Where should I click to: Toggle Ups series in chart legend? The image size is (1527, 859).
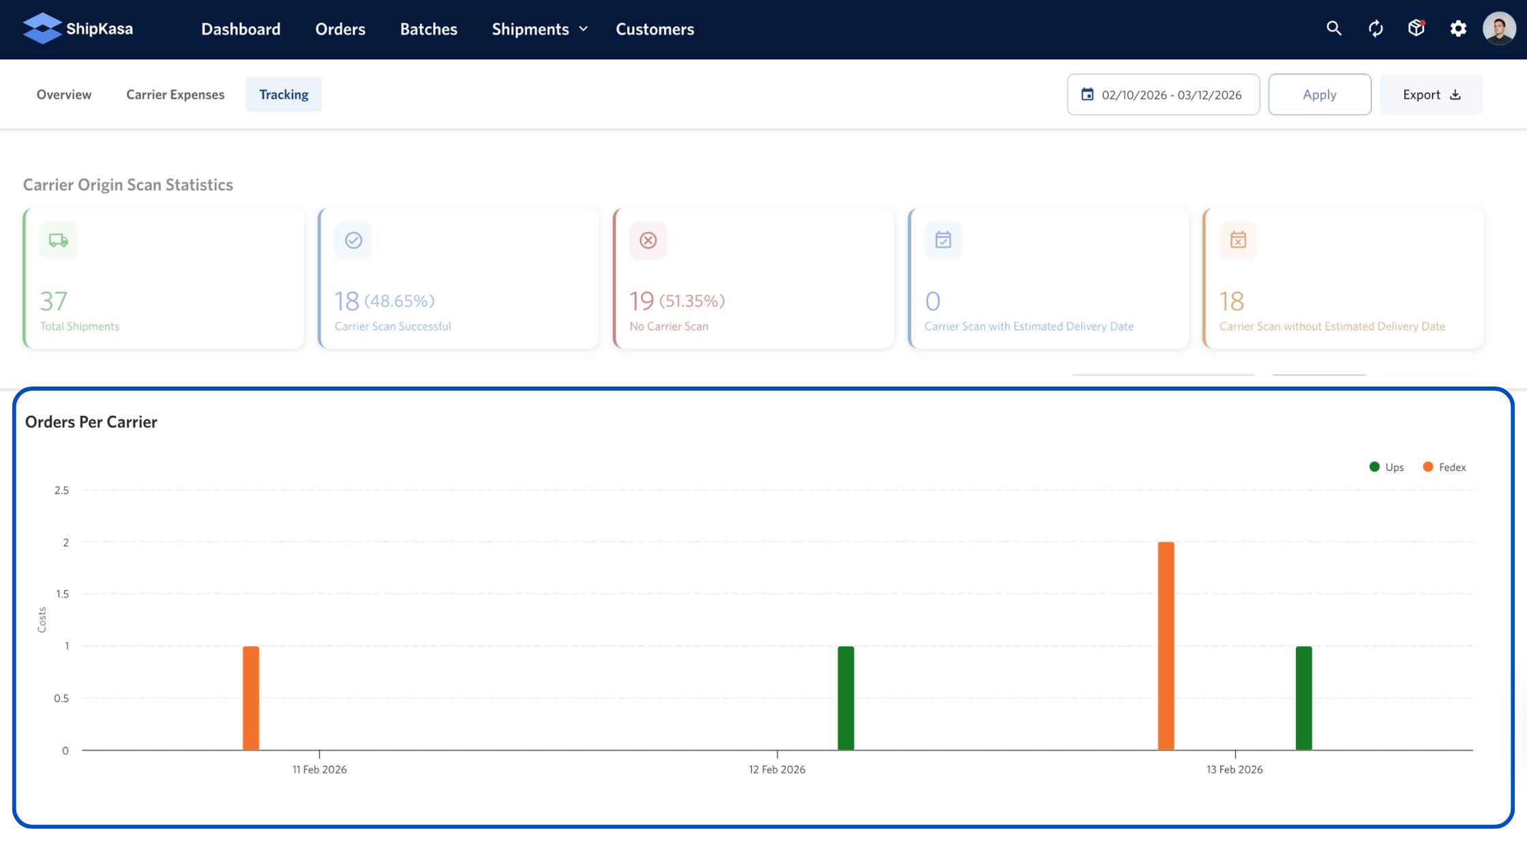[x=1387, y=467]
